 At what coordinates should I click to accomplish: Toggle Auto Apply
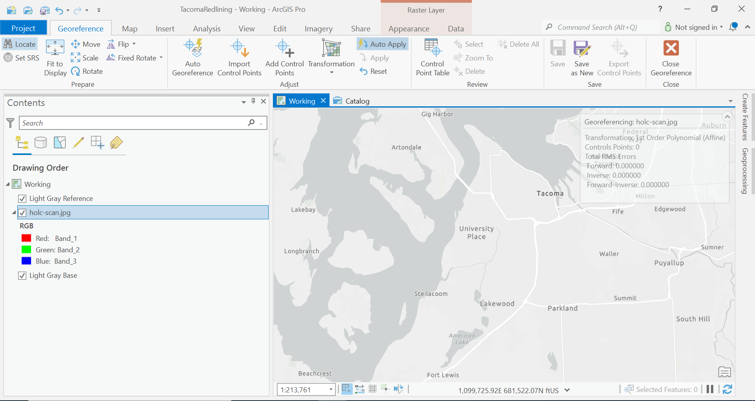coord(382,44)
